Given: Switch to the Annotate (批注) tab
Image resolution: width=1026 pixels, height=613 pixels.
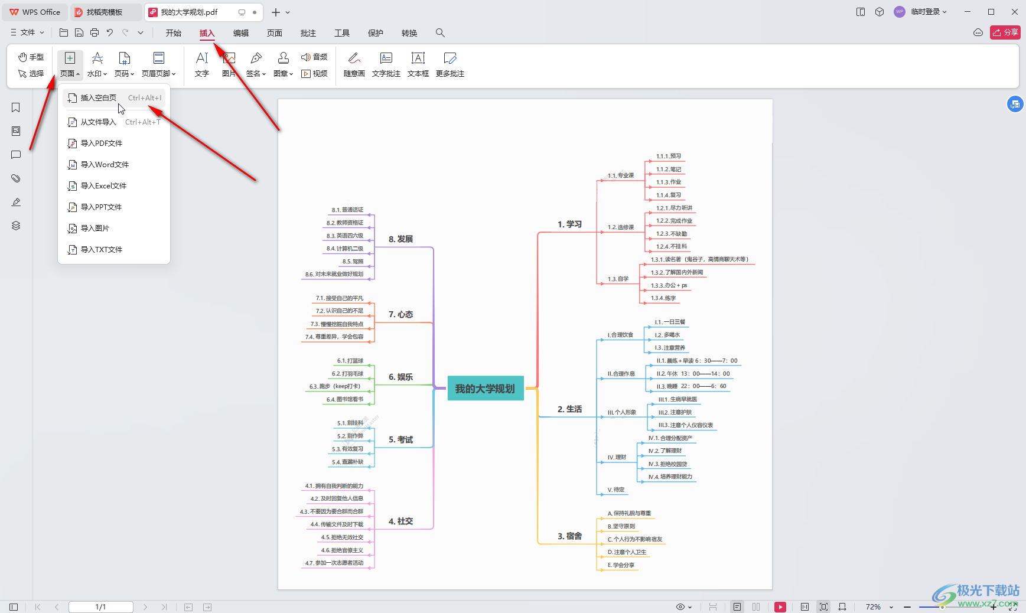Looking at the screenshot, I should click(x=308, y=33).
